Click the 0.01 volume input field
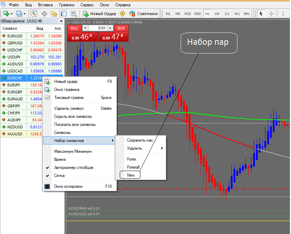Viewport: 291px width, 234px height. pos(98,28)
